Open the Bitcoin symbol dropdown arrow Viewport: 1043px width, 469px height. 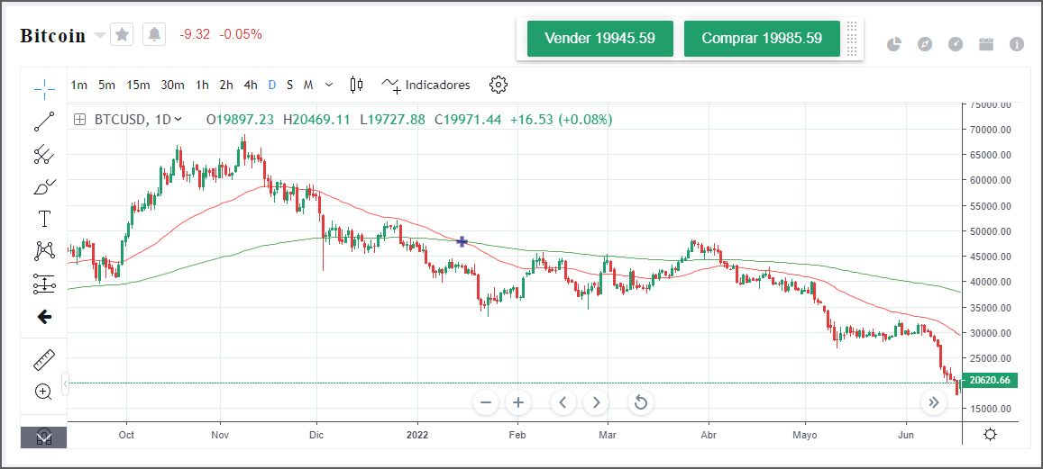[x=100, y=35]
